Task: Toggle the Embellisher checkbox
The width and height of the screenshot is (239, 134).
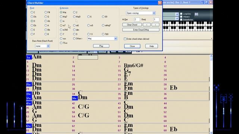Action: click(181, 20)
